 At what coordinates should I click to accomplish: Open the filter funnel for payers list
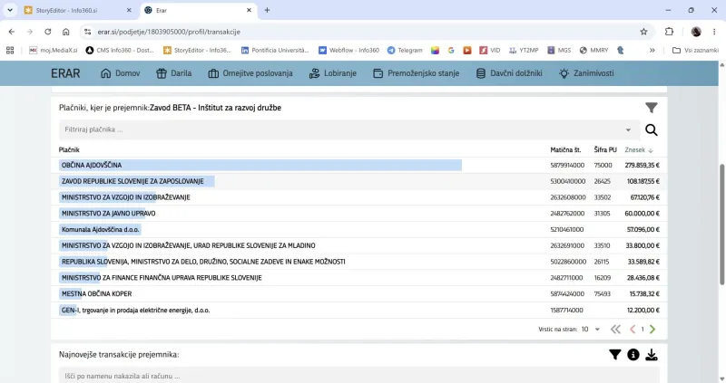point(651,108)
